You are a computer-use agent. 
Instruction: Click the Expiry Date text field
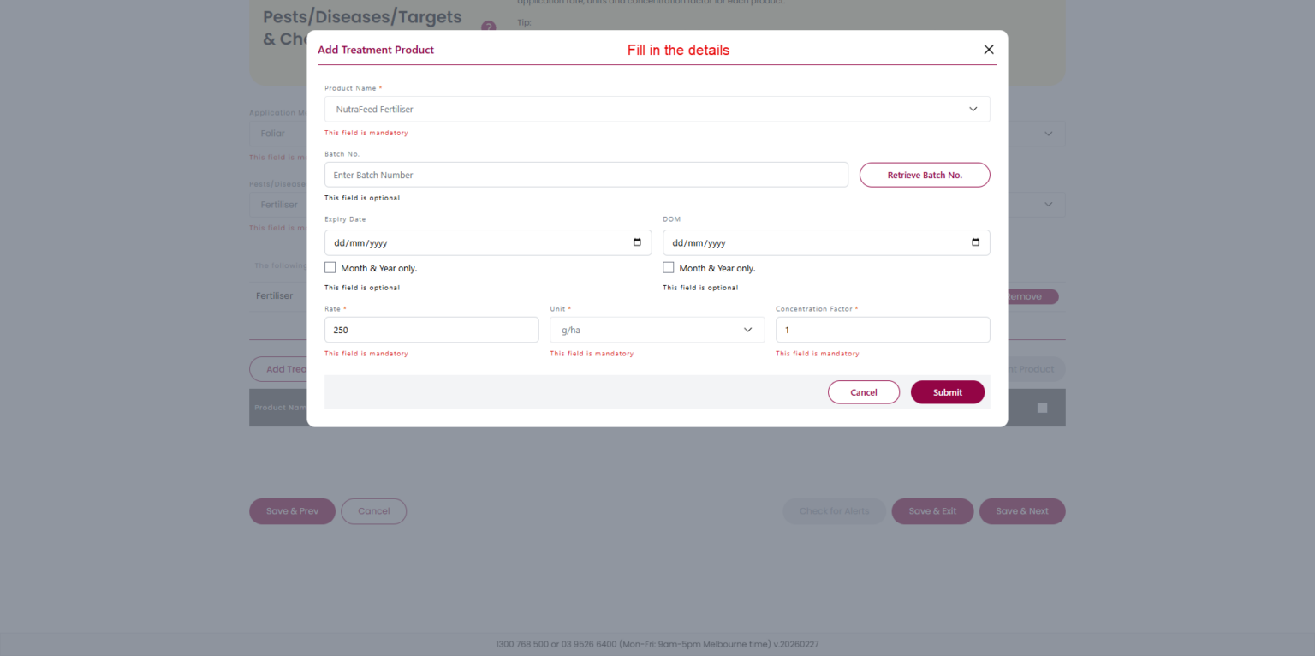[471, 242]
